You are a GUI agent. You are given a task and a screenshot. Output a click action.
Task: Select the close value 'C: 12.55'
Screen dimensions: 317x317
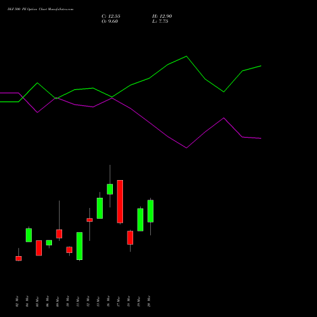coord(111,16)
